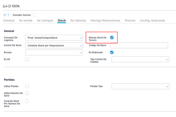This screenshot has width=176, height=117.
Task: Open the Config. Avanzada tab
Action: [x=152, y=21]
